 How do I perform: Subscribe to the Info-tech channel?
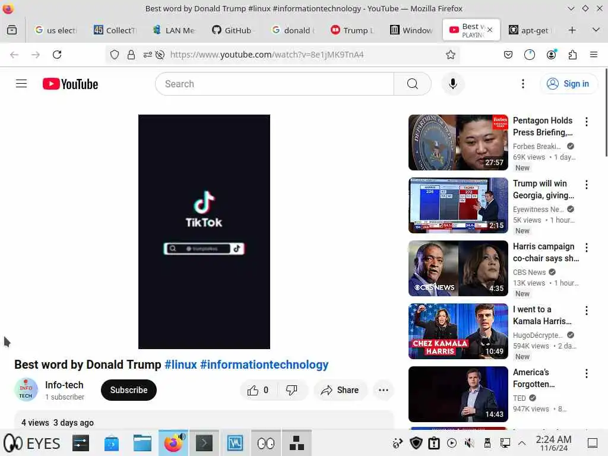click(x=129, y=390)
